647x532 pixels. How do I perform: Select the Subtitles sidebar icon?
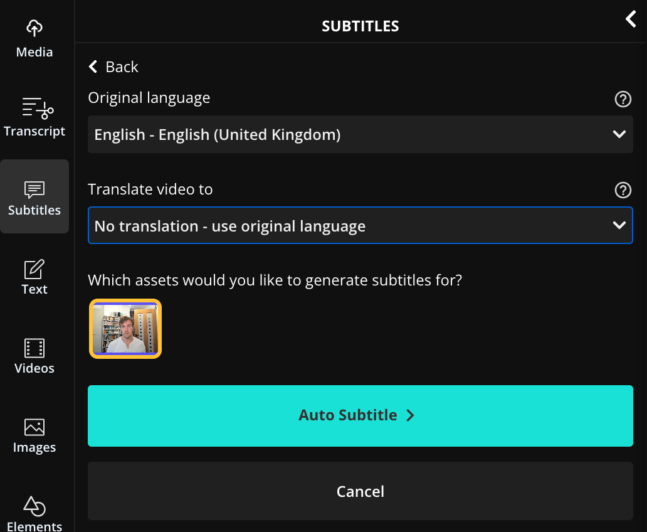click(x=34, y=196)
